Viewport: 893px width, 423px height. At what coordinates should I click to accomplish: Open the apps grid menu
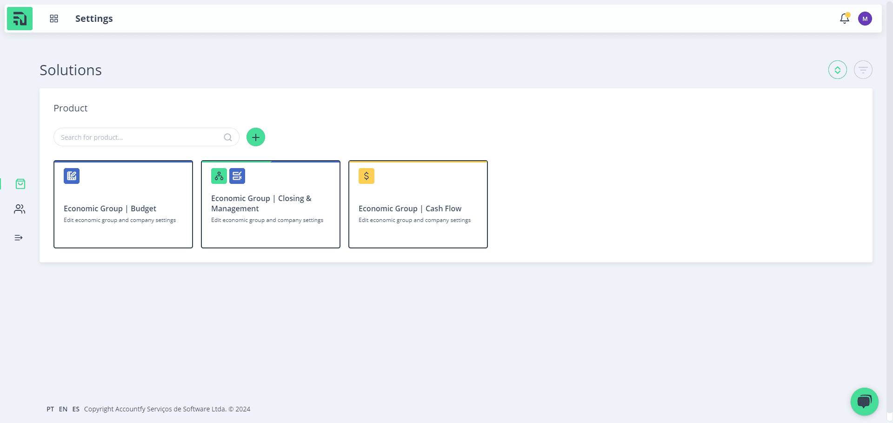click(x=54, y=19)
